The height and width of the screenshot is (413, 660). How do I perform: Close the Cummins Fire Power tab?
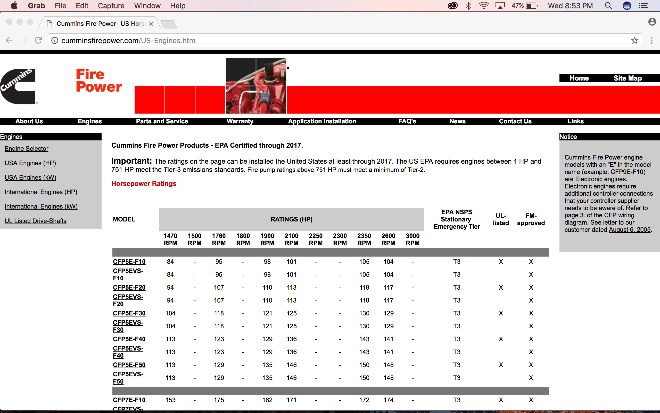coord(151,24)
